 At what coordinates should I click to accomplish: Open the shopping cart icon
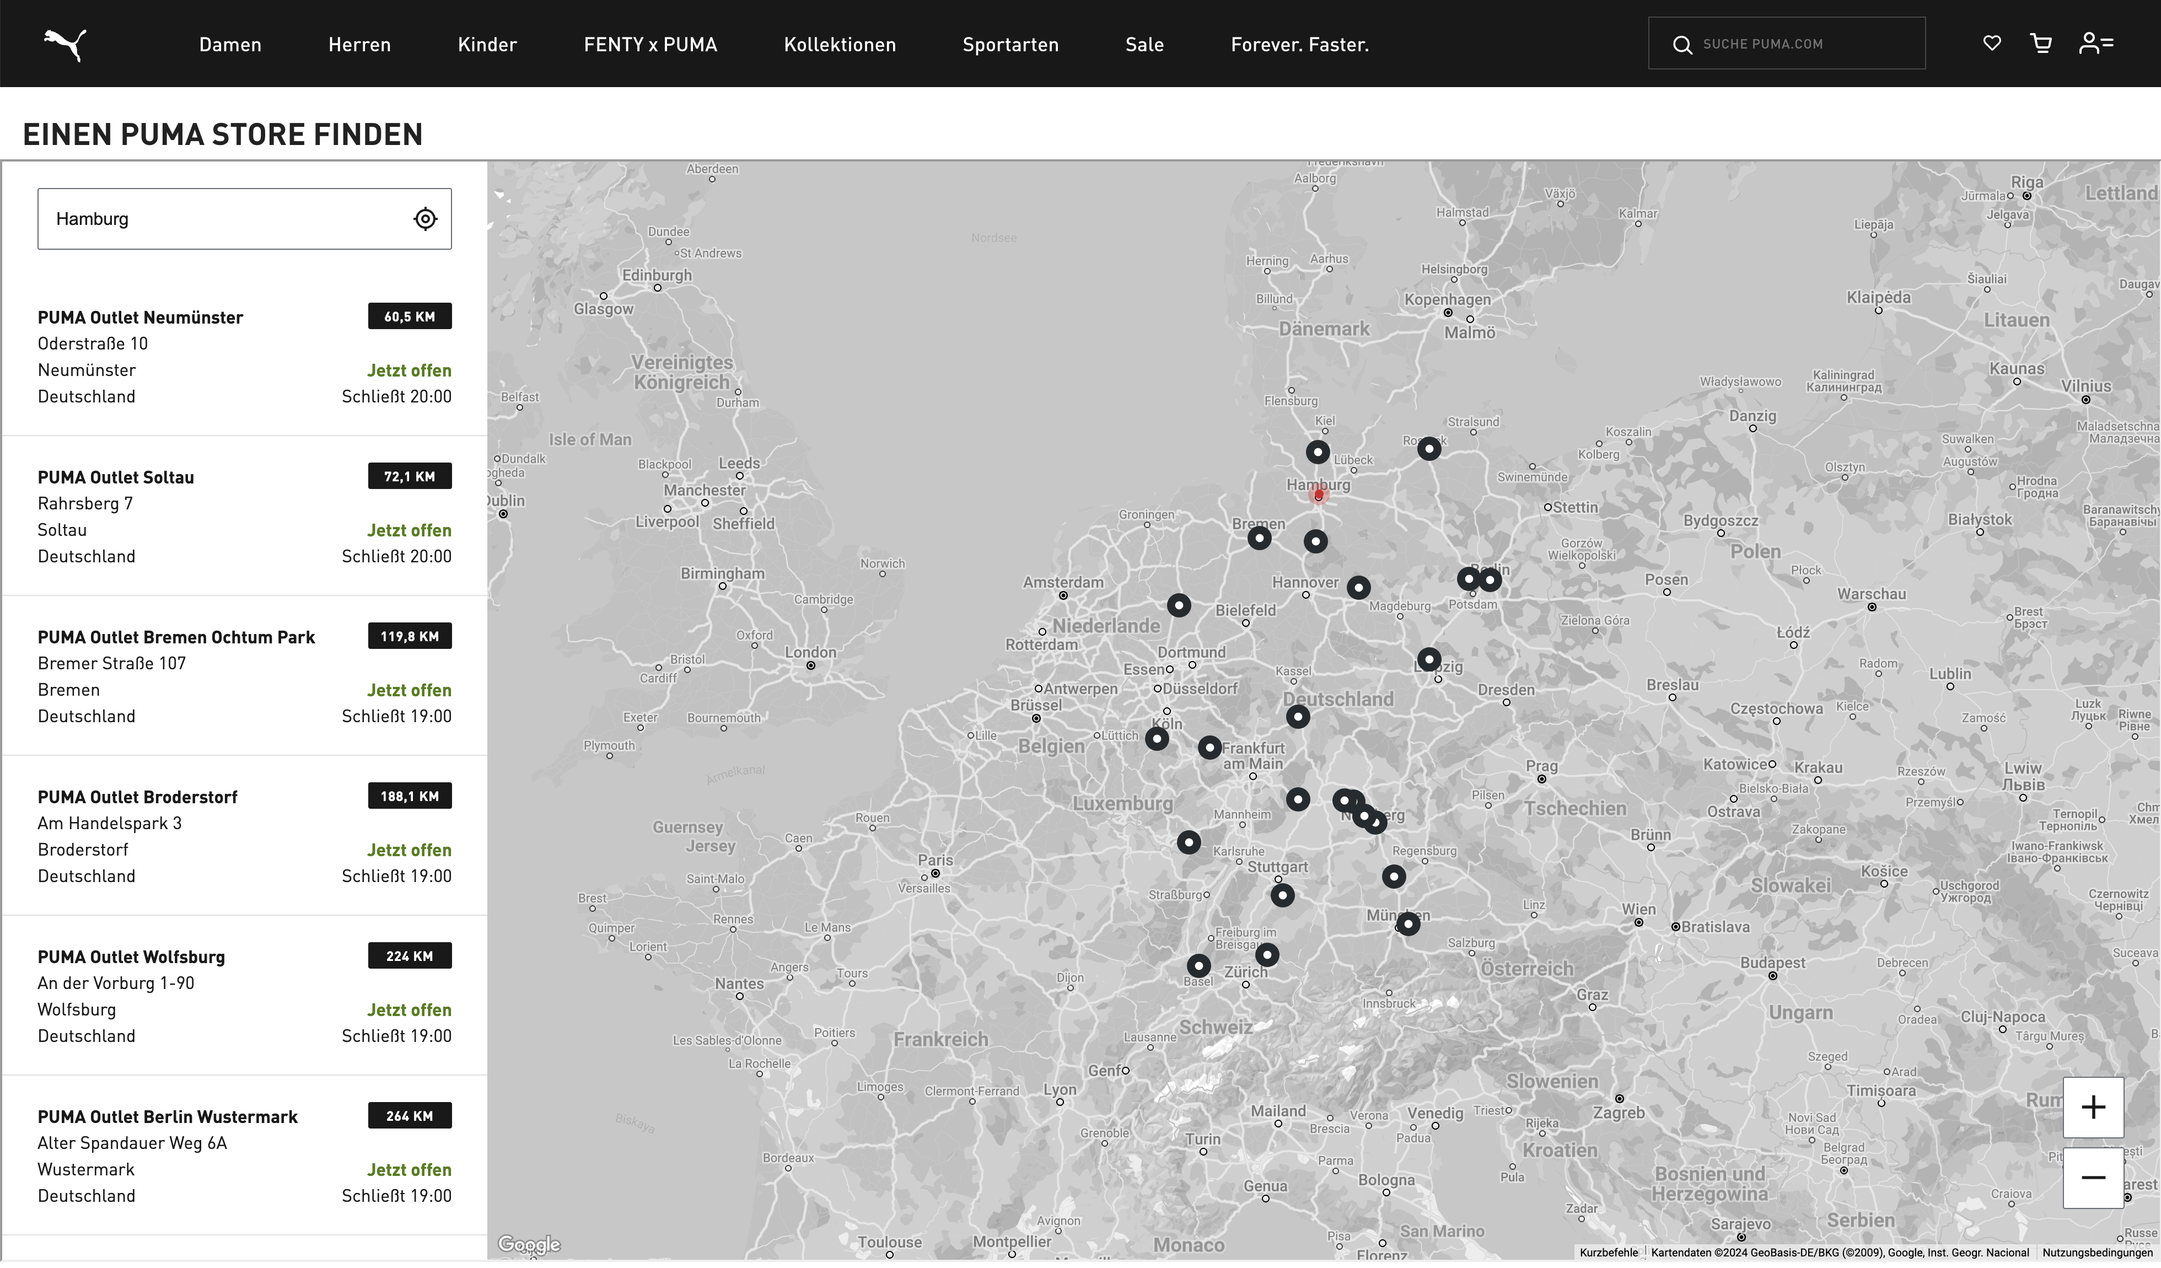point(2042,43)
